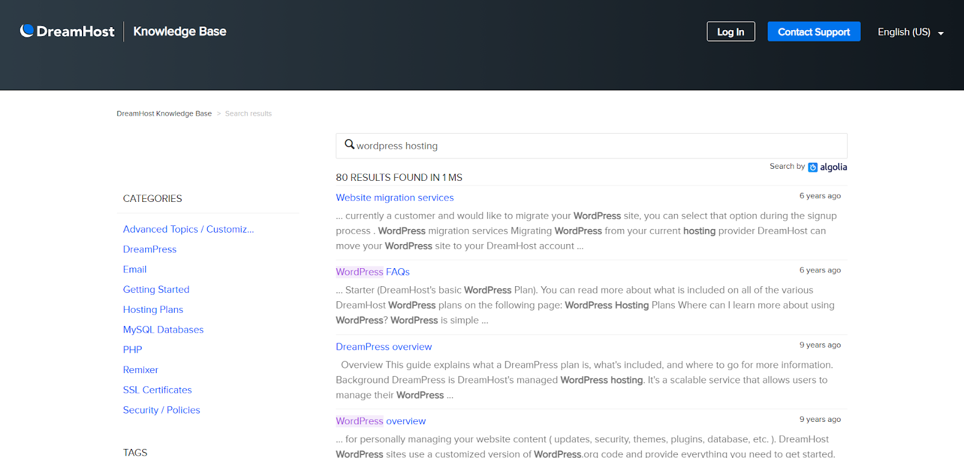The height and width of the screenshot is (458, 964).
Task: Open the Knowledge Base home link
Action: tap(180, 31)
